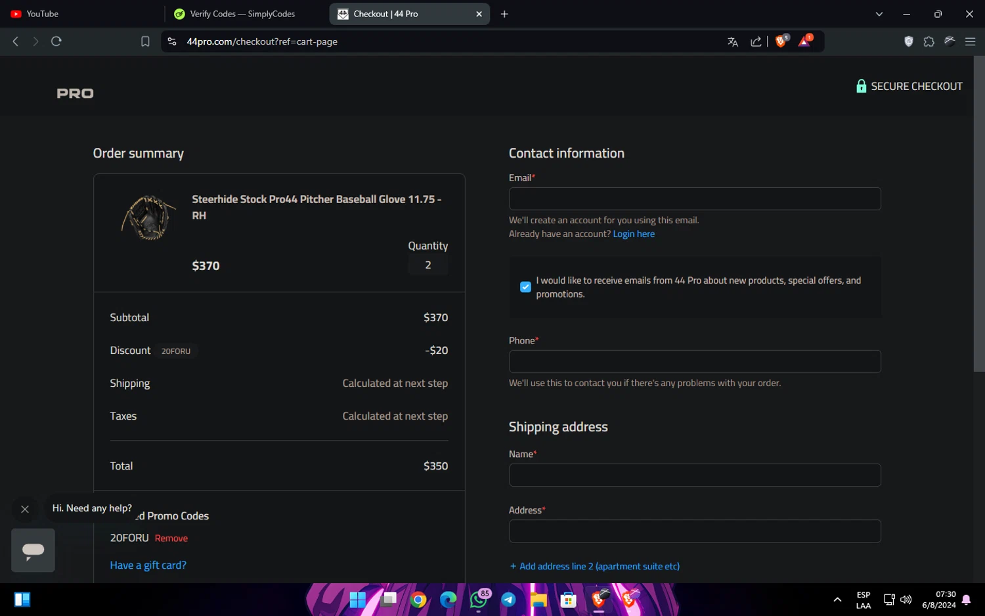985x616 pixels.
Task: Open the extensions puzzle icon
Action: 929,41
